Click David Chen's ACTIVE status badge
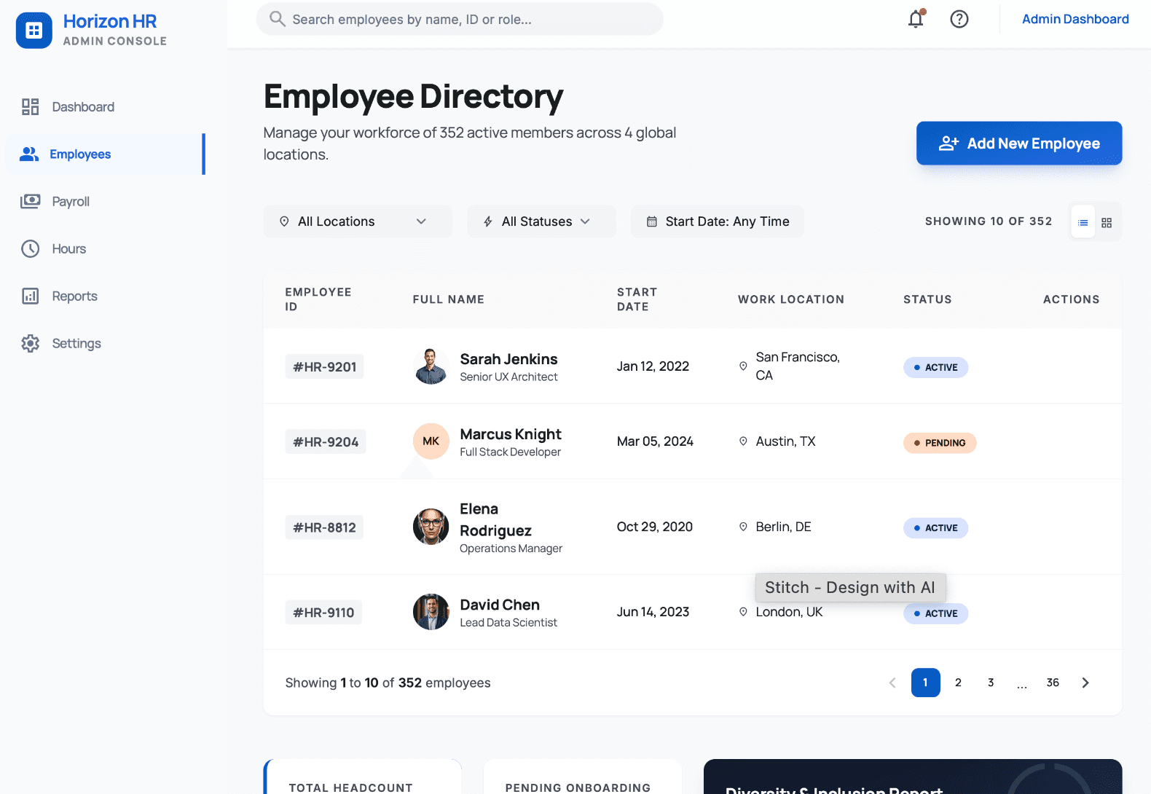Screen dimensions: 1151x794 [x=936, y=613]
